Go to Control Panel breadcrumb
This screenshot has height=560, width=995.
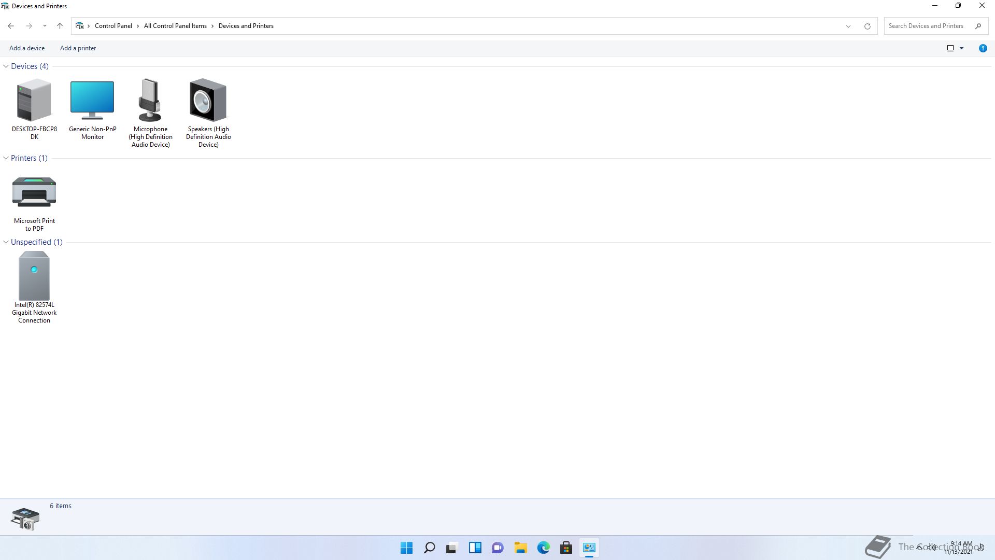pyautogui.click(x=113, y=26)
